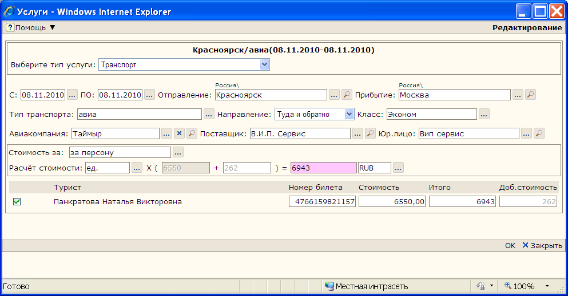Click the question mark help icon
The image size is (568, 296).
point(10,27)
